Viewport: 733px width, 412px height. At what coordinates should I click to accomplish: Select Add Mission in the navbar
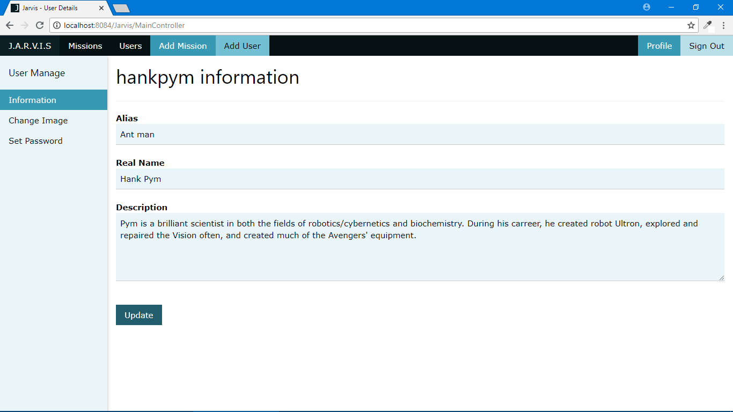[183, 46]
